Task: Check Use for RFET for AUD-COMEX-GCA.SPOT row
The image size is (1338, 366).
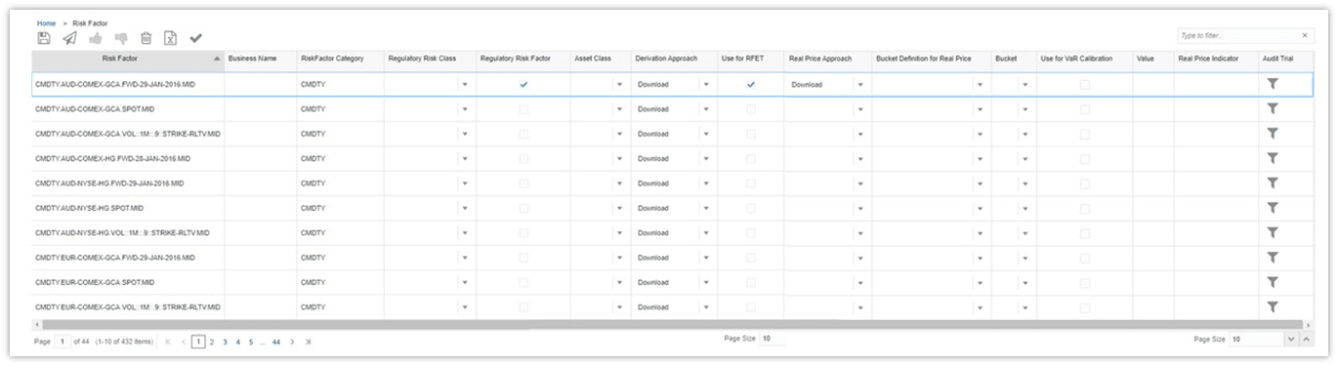Action: click(x=751, y=109)
